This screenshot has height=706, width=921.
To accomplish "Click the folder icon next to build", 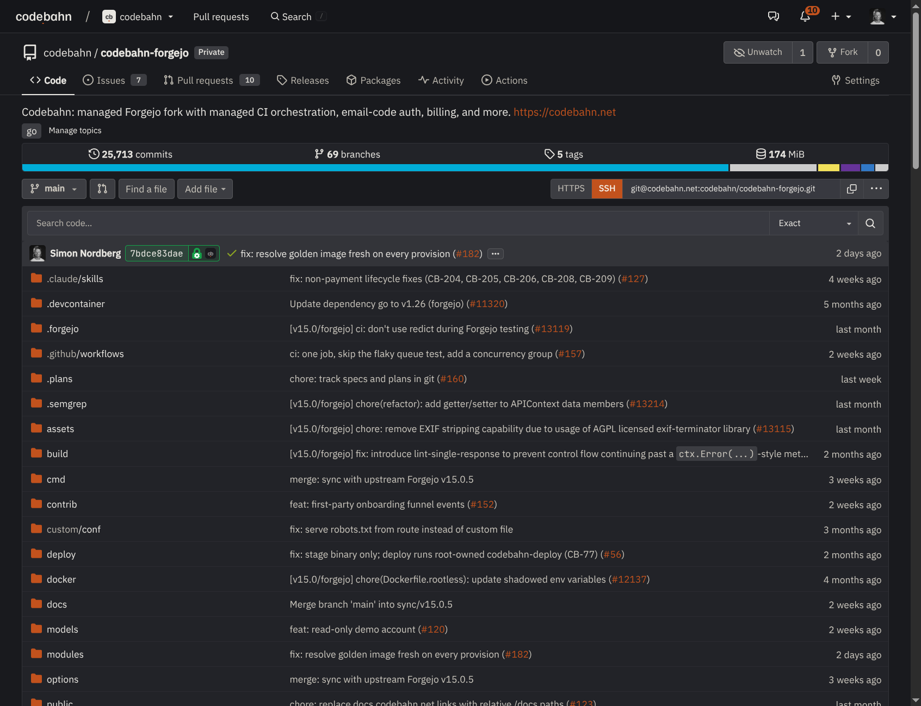I will pyautogui.click(x=36, y=453).
